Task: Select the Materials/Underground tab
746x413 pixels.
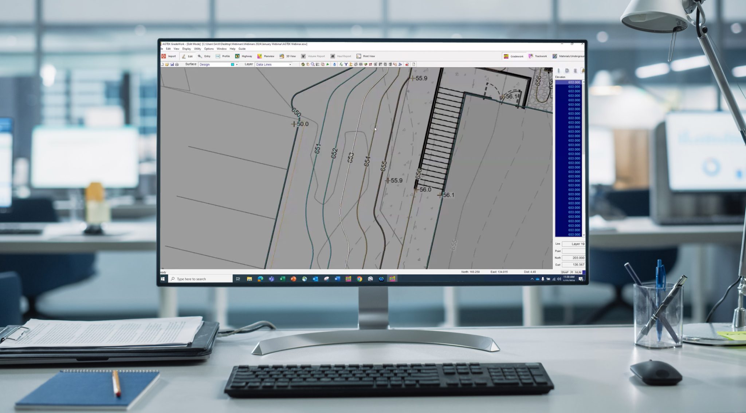Action: (x=568, y=56)
